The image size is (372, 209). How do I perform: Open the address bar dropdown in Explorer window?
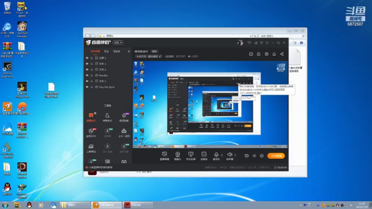(251, 36)
